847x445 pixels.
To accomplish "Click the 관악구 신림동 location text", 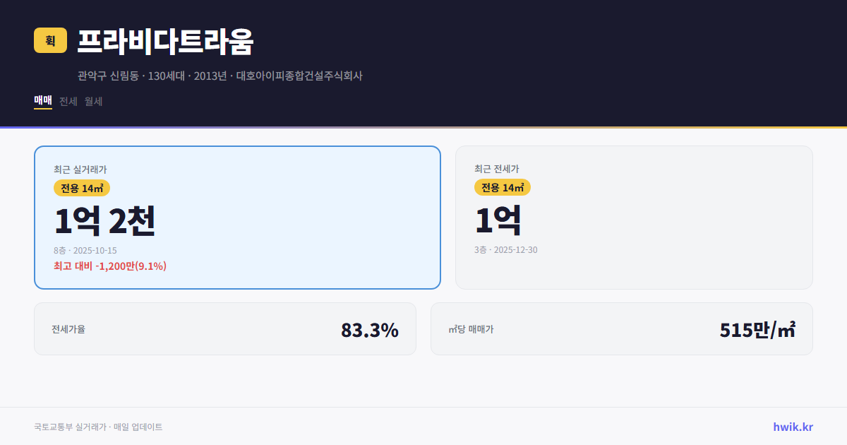I will click(x=108, y=76).
